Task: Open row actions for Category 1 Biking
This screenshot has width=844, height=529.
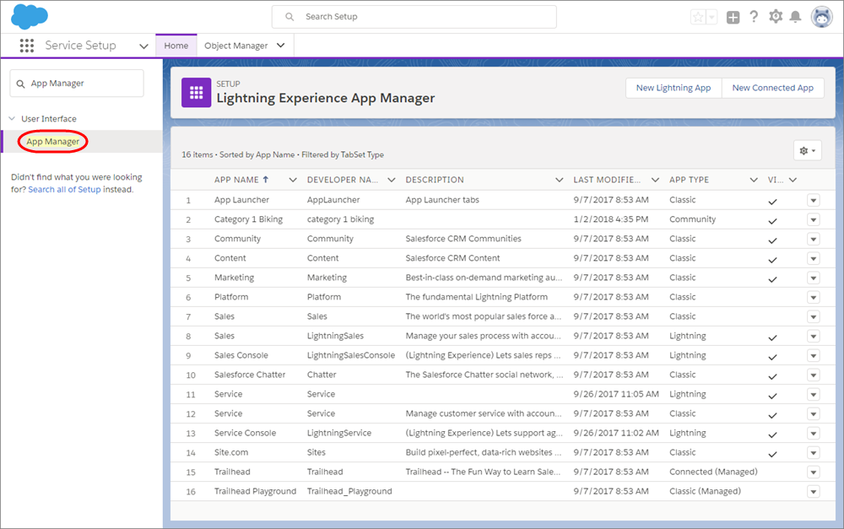Action: [814, 219]
